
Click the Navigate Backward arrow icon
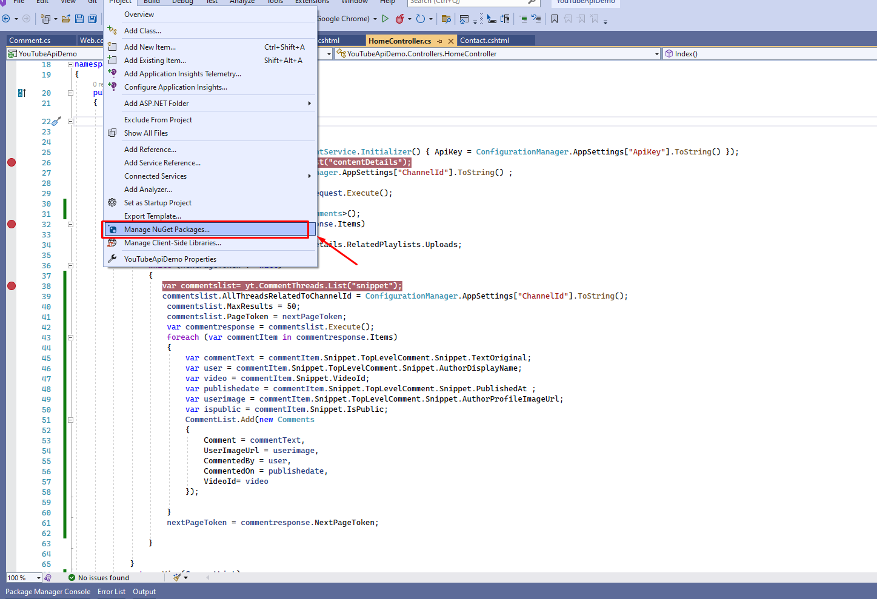pyautogui.click(x=6, y=19)
